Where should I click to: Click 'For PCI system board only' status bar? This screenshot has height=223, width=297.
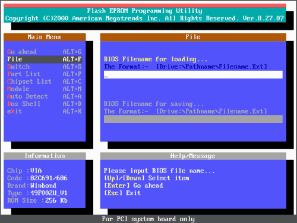pos(148,219)
